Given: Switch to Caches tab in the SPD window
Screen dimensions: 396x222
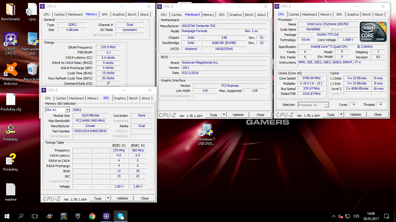Looking at the screenshot, I should pyautogui.click(x=61, y=98).
